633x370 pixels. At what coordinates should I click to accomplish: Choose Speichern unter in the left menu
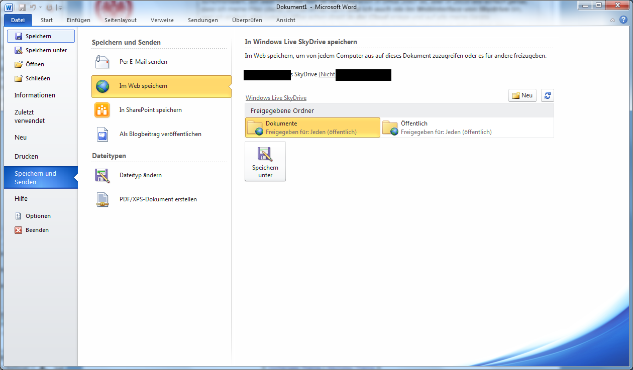41,50
